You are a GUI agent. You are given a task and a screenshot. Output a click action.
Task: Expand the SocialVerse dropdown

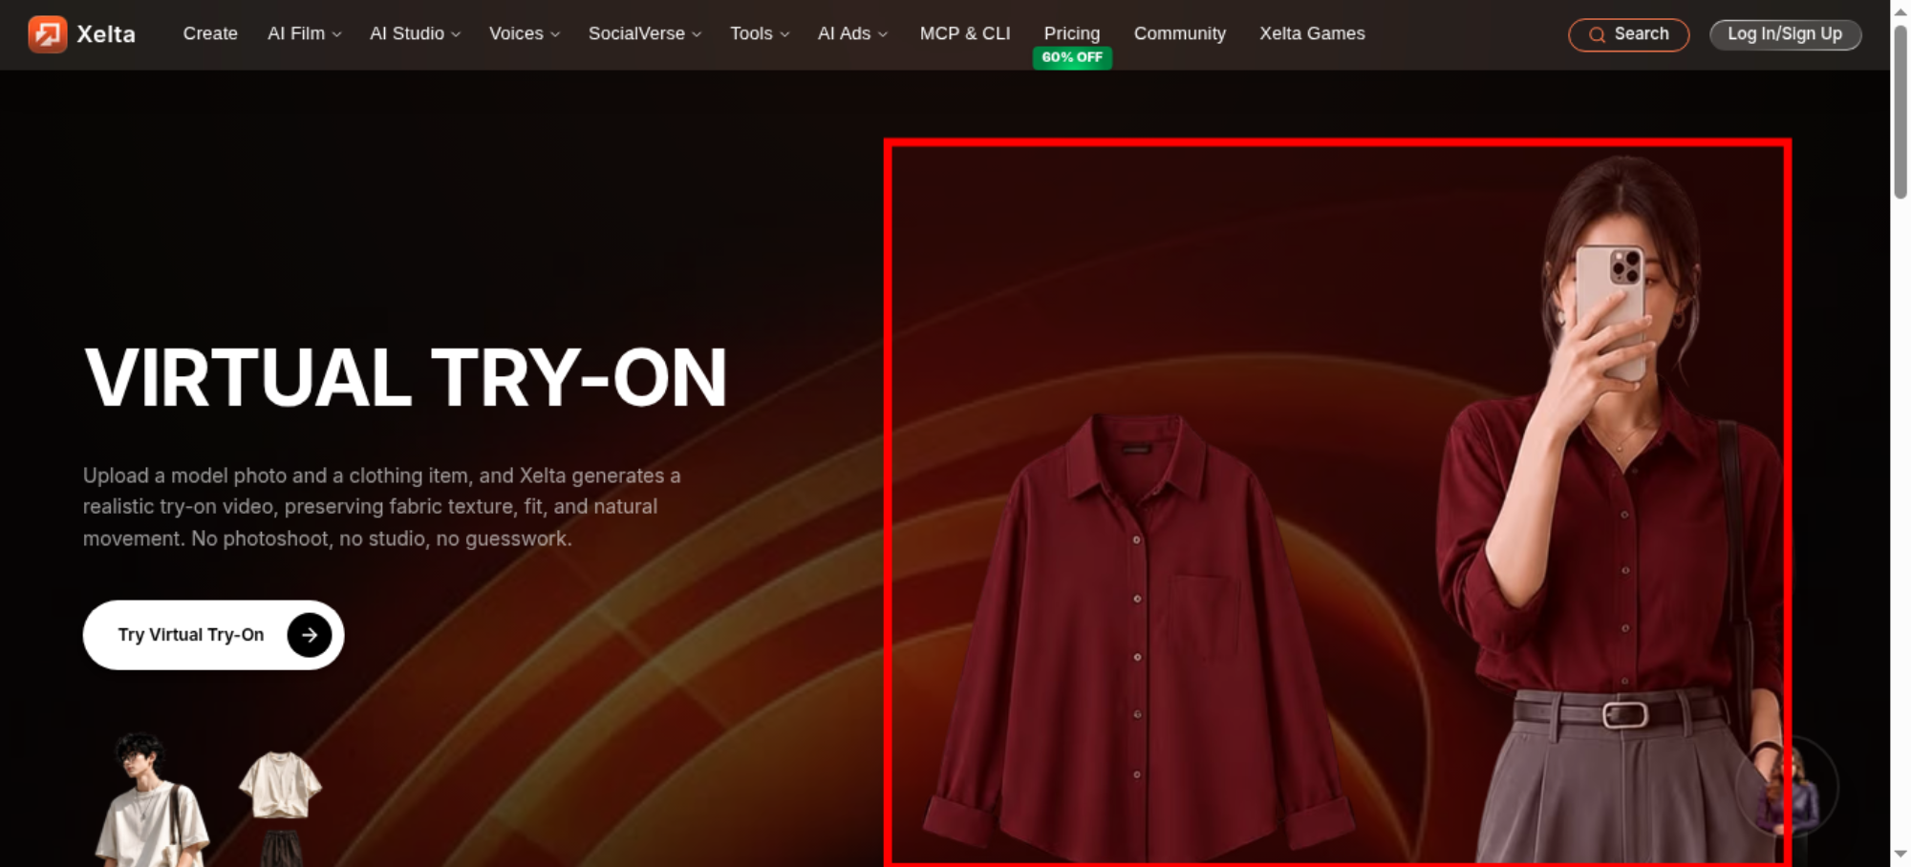click(645, 33)
